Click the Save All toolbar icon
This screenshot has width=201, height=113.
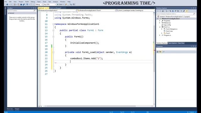pos(24,4)
